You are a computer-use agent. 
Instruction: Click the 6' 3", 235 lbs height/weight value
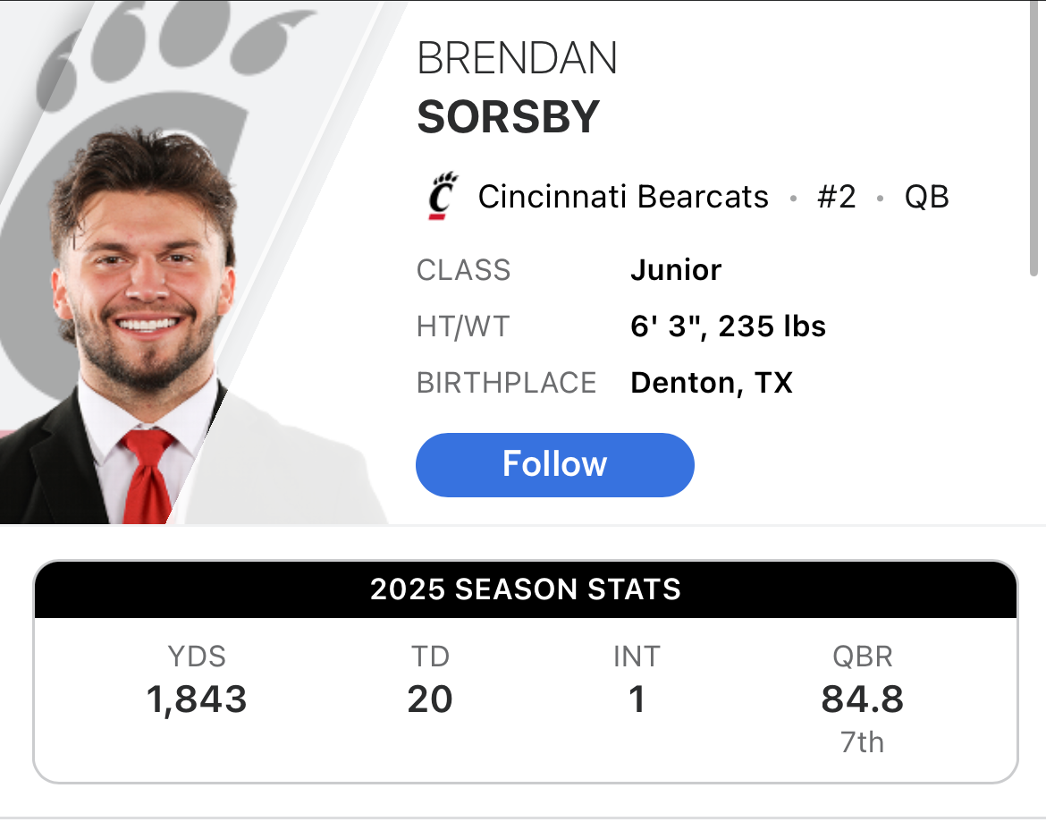728,326
